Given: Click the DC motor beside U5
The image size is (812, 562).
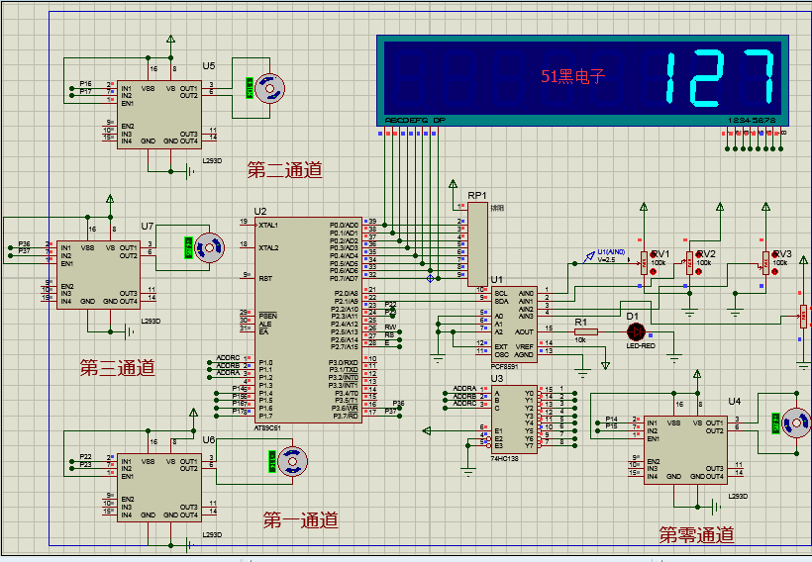Looking at the screenshot, I should pos(267,89).
